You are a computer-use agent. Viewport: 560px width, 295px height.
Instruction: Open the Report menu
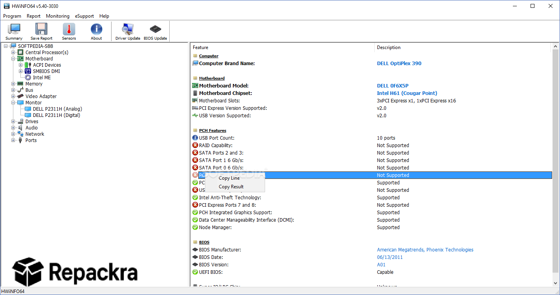point(34,16)
